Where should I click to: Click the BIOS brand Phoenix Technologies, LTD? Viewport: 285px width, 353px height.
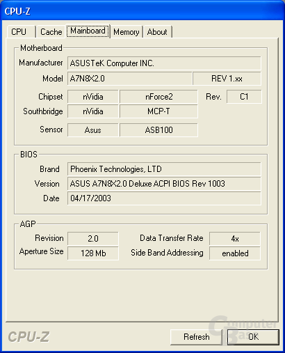click(x=164, y=169)
